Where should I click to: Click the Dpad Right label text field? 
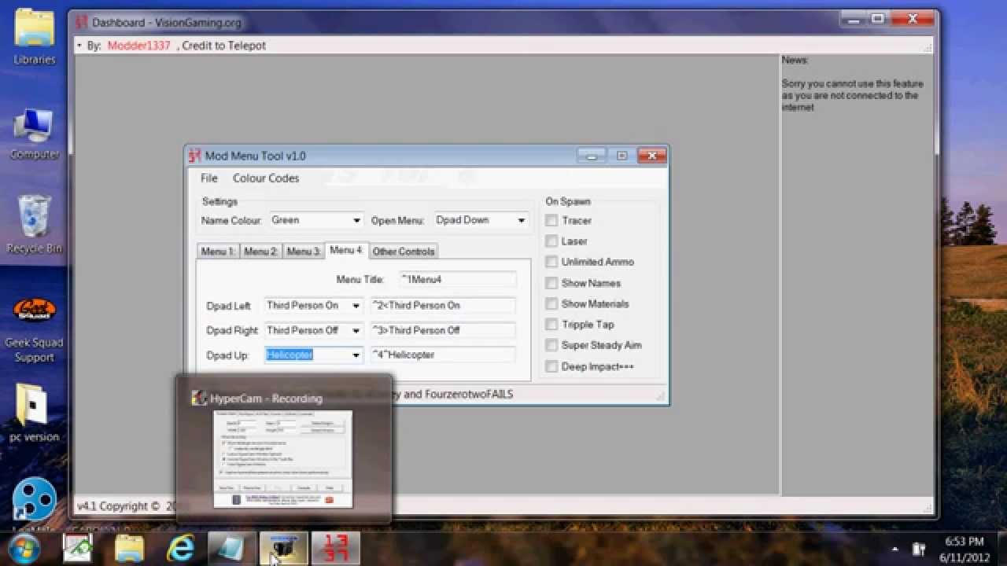pos(443,330)
